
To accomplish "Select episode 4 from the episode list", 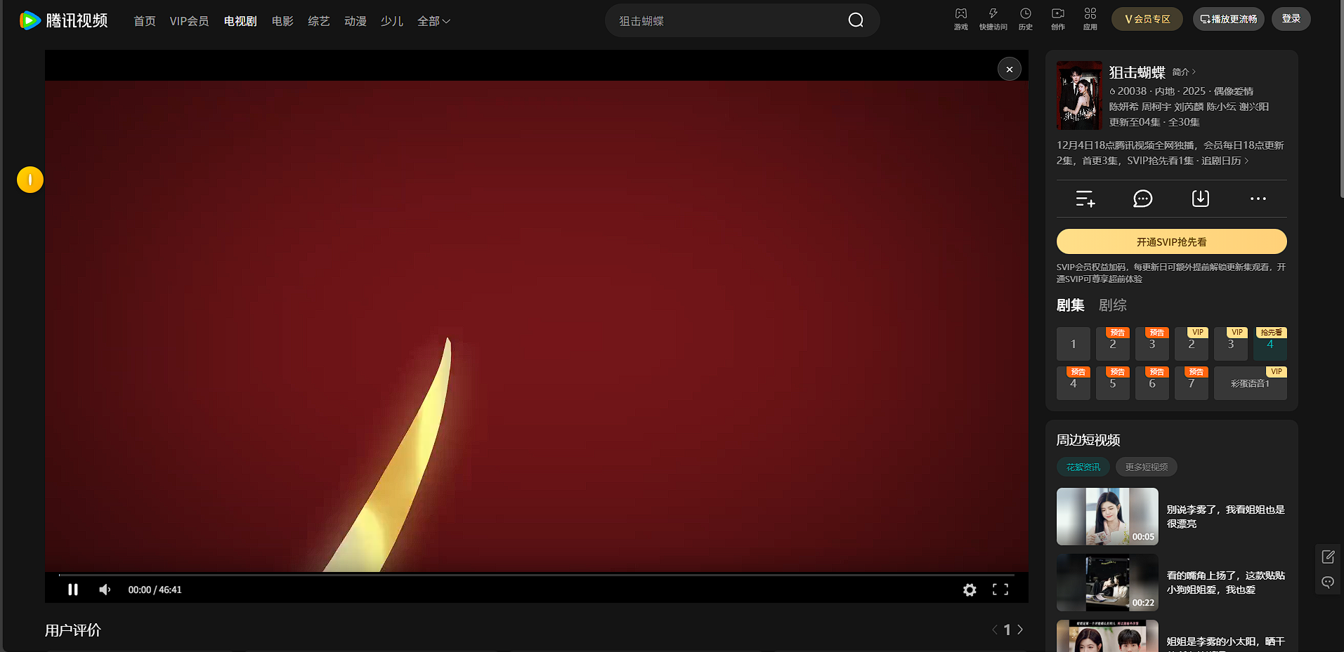I will click(1270, 344).
